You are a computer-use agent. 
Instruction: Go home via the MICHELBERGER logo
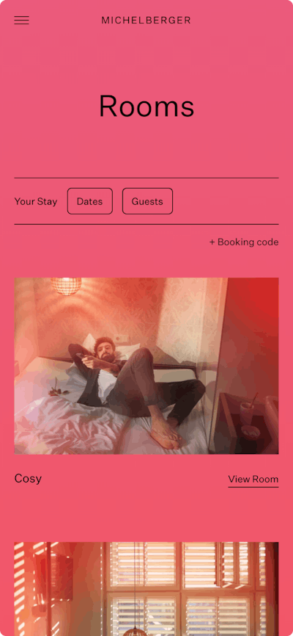pyautogui.click(x=146, y=21)
